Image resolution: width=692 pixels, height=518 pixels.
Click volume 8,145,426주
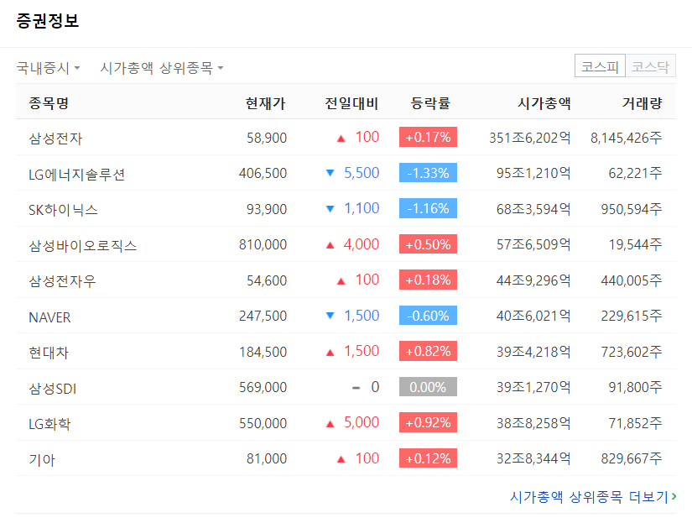tap(627, 138)
